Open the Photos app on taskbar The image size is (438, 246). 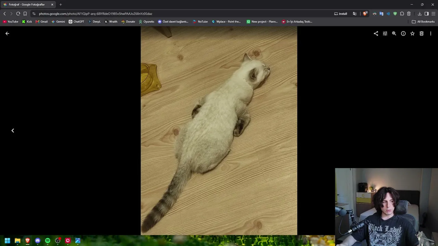pyautogui.click(x=78, y=241)
